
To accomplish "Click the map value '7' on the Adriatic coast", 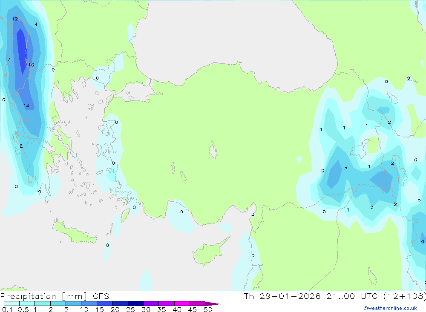I will pos(9,60).
